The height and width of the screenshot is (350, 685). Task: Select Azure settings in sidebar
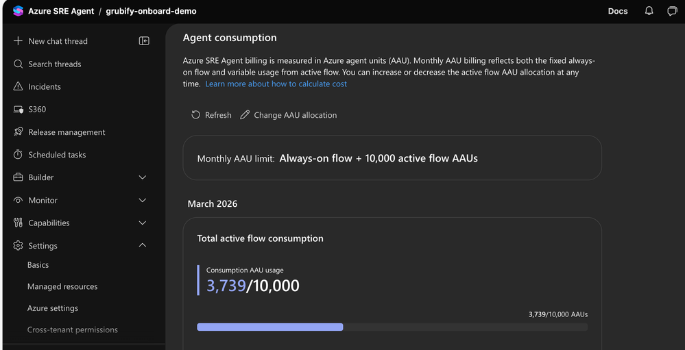point(53,308)
